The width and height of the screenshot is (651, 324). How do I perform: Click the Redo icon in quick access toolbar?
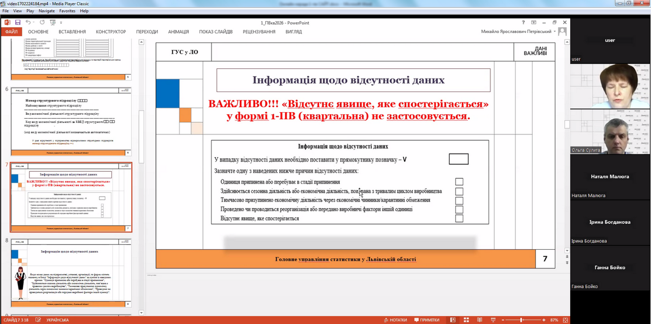42,22
